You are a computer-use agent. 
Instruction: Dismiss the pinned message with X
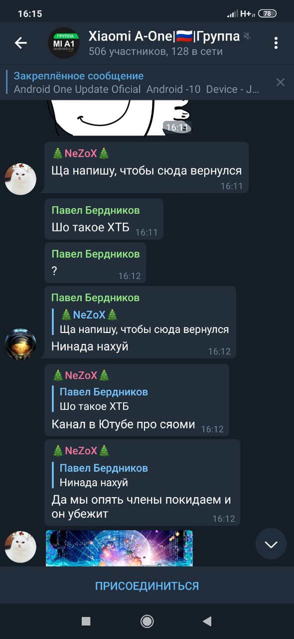point(281,82)
